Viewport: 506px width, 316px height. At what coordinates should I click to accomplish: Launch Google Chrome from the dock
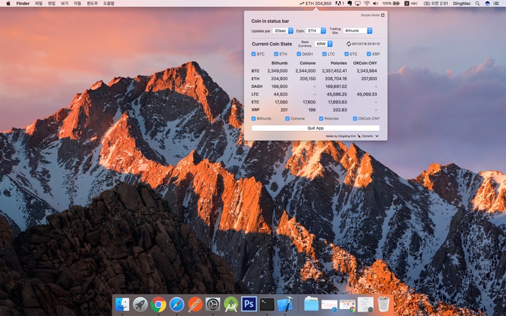click(x=159, y=304)
